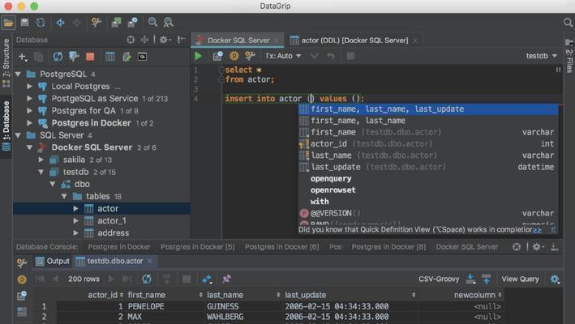Click the Rollback undo arrow icon
575x324 pixels.
tap(331, 56)
